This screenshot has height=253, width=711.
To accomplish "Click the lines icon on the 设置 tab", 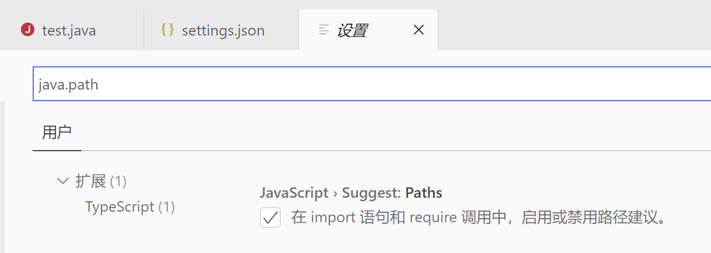I will click(x=324, y=30).
